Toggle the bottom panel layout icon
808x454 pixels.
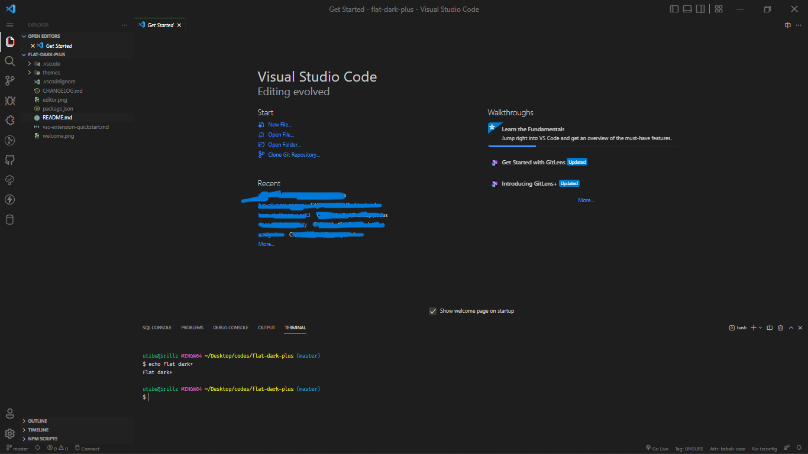pos(687,9)
